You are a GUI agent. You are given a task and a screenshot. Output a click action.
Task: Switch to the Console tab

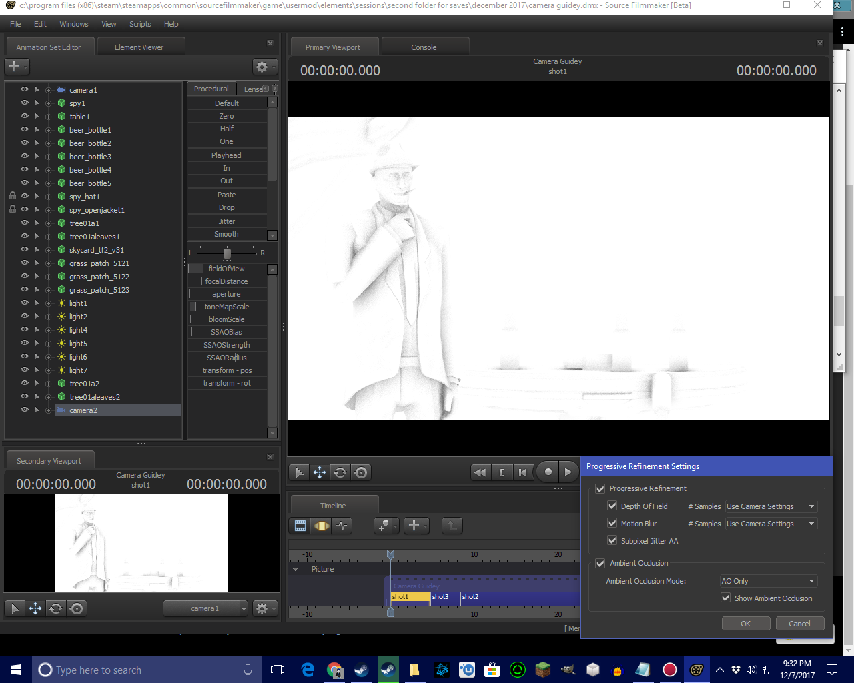click(x=424, y=47)
